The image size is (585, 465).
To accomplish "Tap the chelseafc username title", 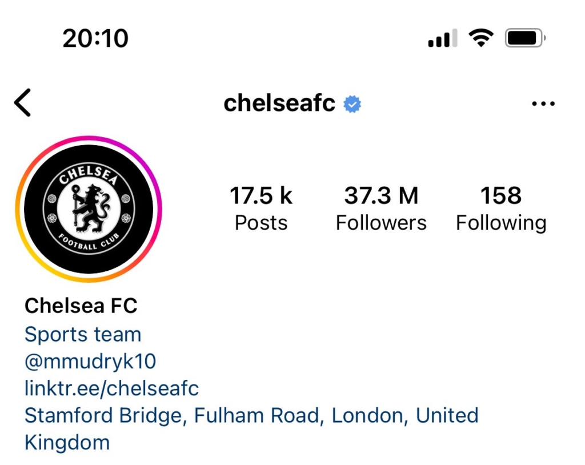I will [x=279, y=103].
